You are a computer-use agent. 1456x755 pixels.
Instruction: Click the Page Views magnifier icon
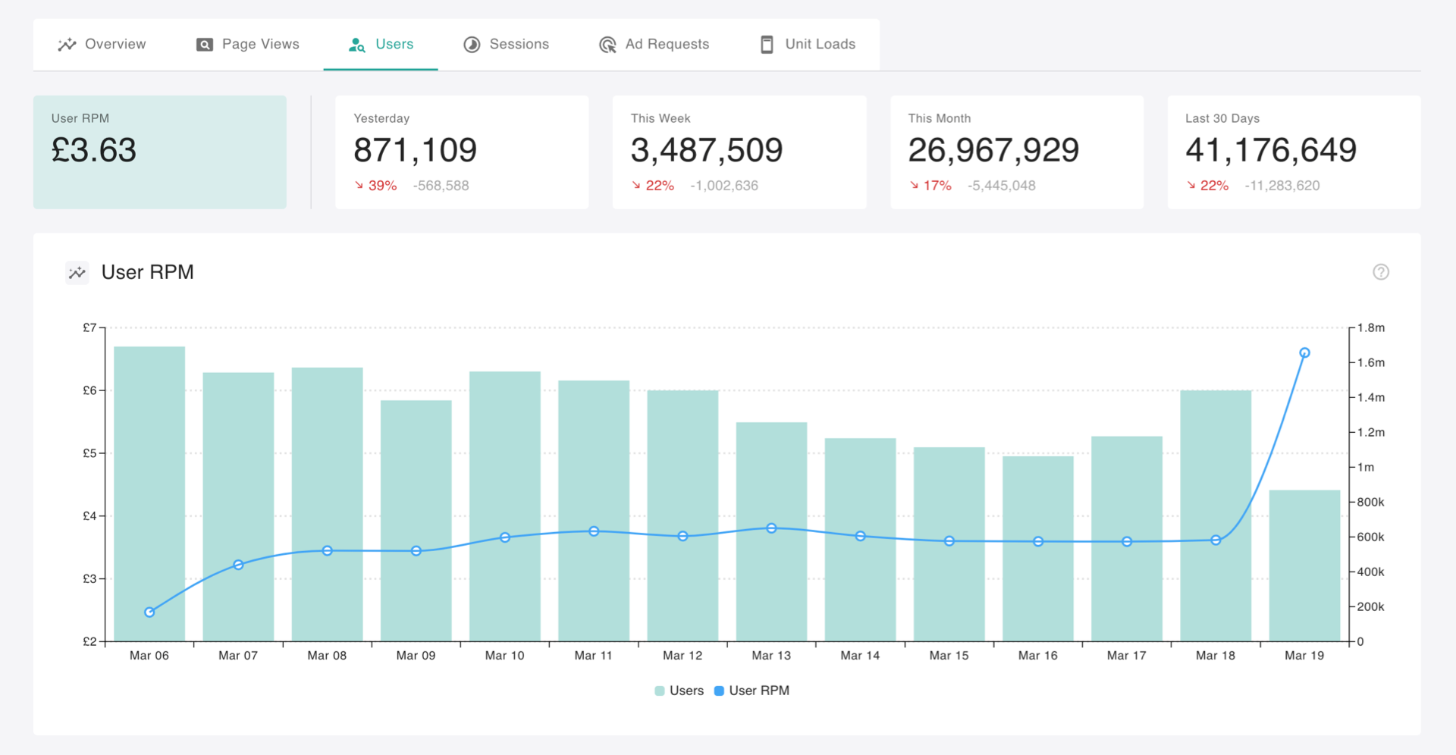coord(205,45)
